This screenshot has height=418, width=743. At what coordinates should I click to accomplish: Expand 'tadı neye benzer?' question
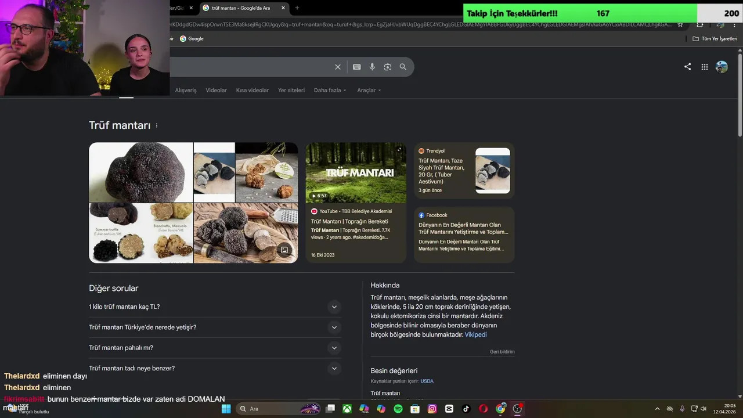pos(215,368)
